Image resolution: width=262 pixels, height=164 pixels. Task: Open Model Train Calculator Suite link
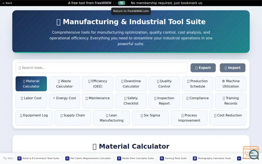click(x=135, y=158)
